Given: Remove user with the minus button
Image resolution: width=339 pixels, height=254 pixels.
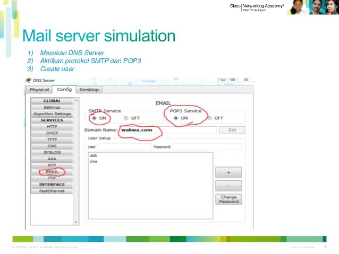Looking at the screenshot, I should pos(228,186).
